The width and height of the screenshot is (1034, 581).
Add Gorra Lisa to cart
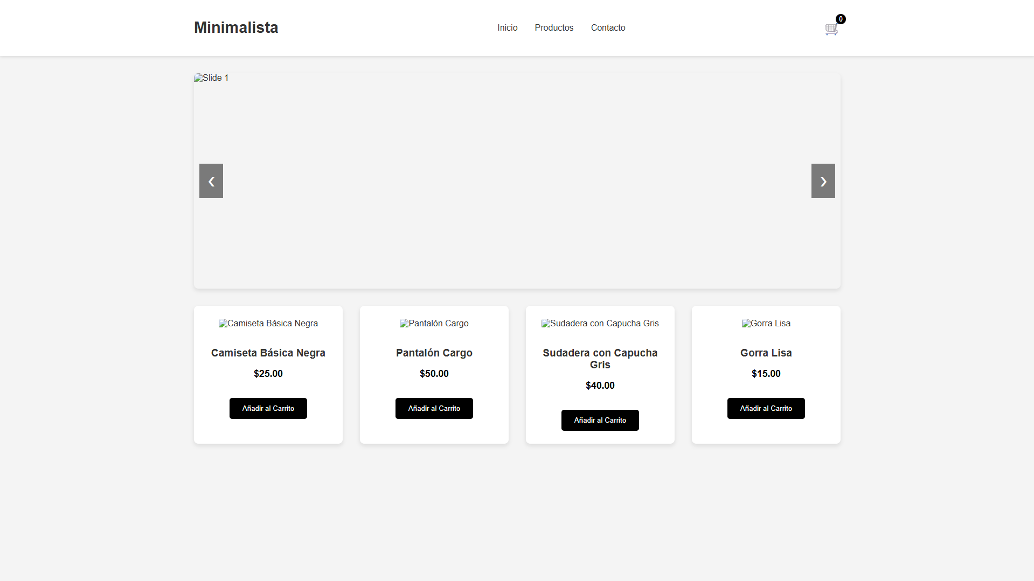(x=766, y=408)
